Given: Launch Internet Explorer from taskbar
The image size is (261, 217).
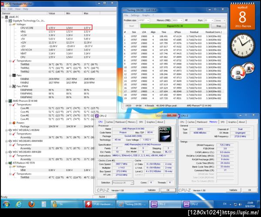Looking at the screenshot, I should click(18, 204).
